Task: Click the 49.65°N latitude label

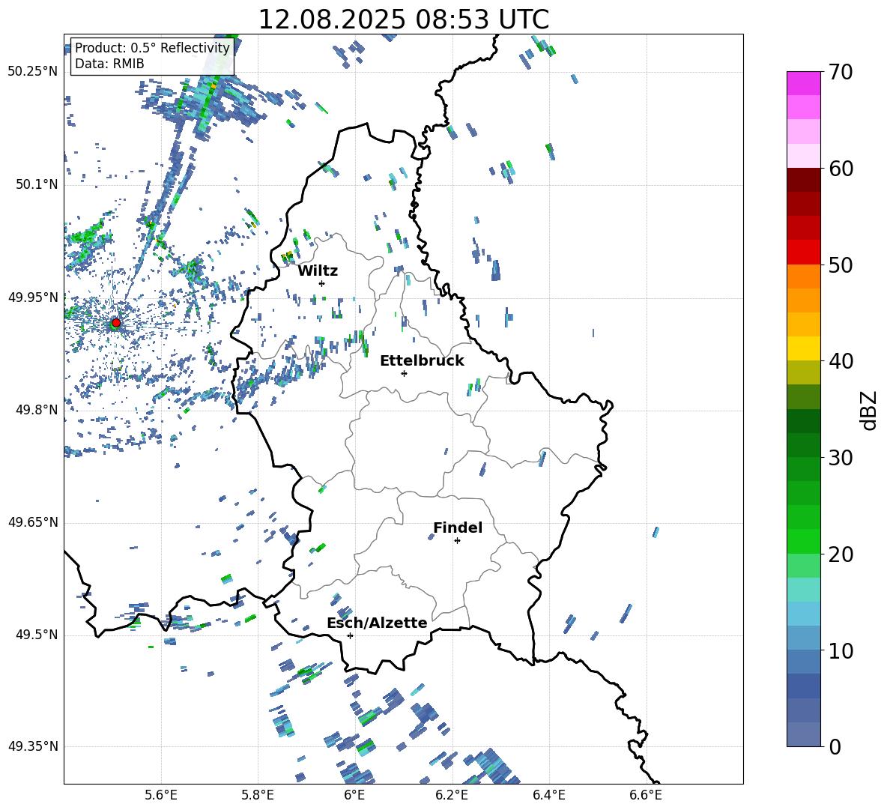Action: 33,522
